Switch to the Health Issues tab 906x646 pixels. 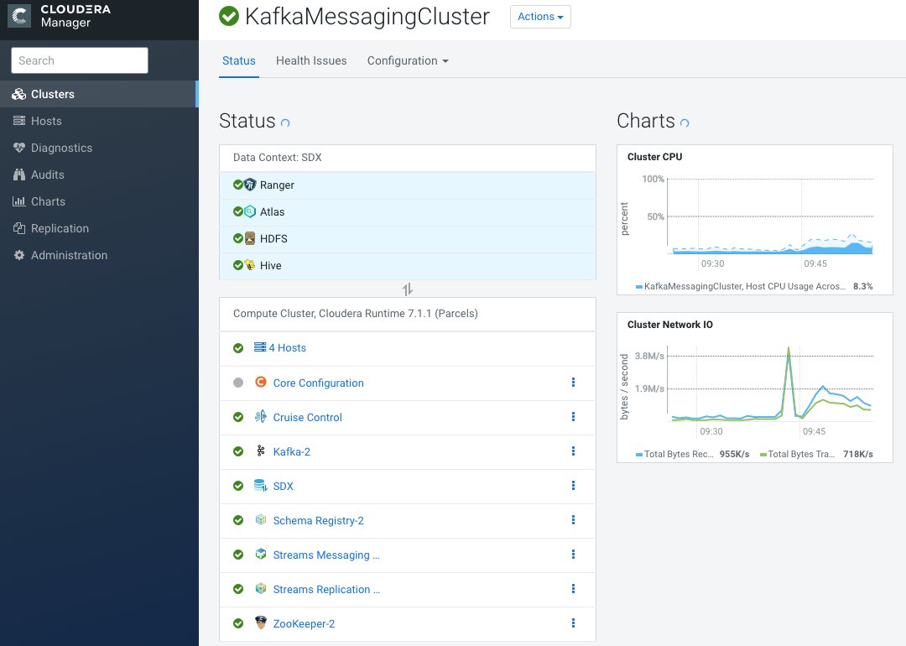pos(311,60)
